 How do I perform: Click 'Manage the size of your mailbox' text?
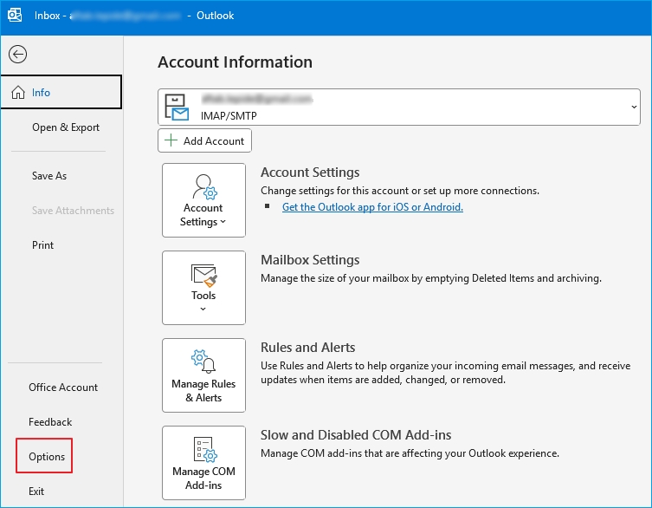click(431, 278)
